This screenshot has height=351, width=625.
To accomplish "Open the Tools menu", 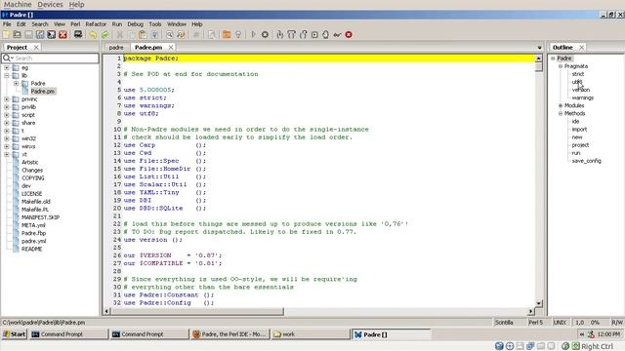I will click(x=155, y=24).
